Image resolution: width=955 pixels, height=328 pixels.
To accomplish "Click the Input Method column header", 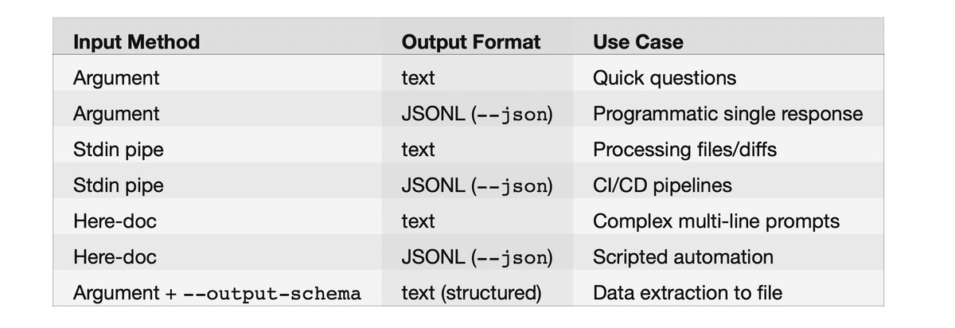I will (x=136, y=41).
